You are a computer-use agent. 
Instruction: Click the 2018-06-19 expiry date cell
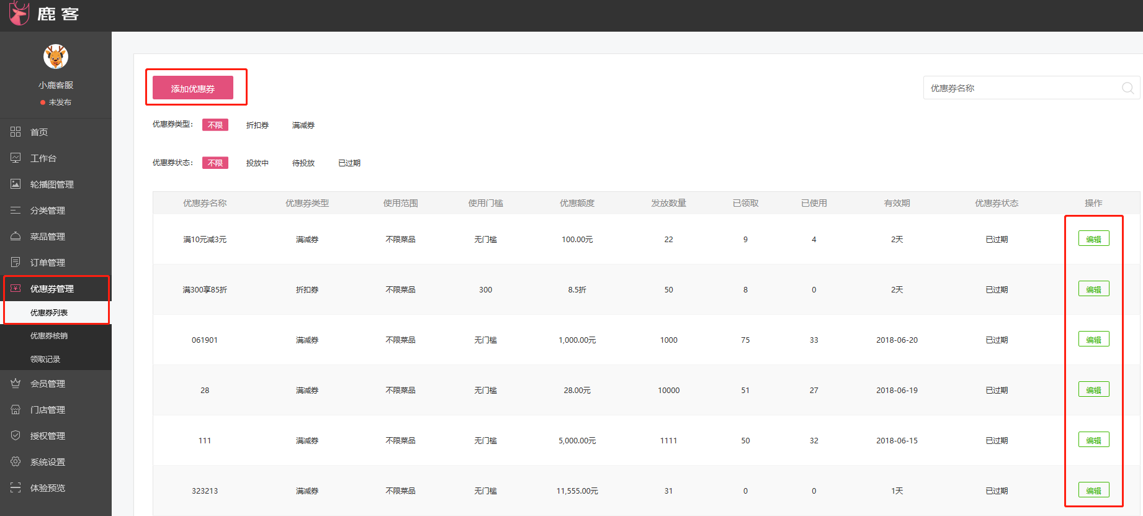pos(897,390)
